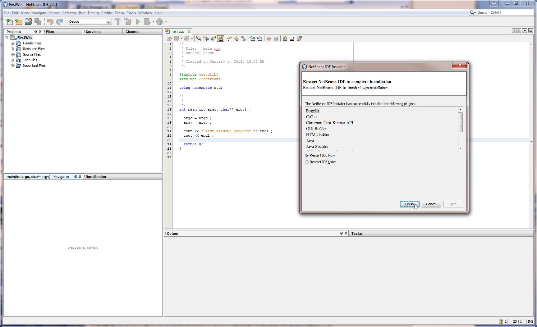Image resolution: width=537 pixels, height=327 pixels.
Task: Open the File menu
Action: (x=6, y=13)
